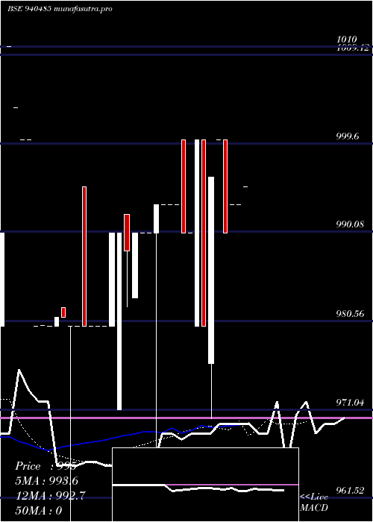Click the MACD inset chart panel
373x522 pixels.
(x=205, y=485)
